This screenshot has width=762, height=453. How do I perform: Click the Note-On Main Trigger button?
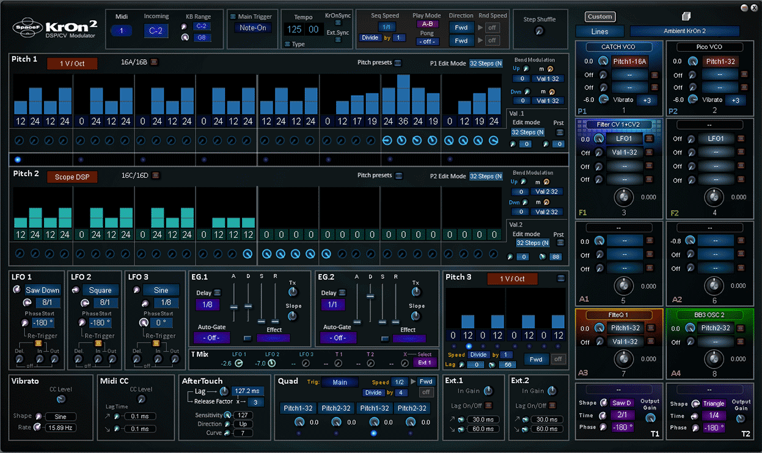click(x=252, y=28)
